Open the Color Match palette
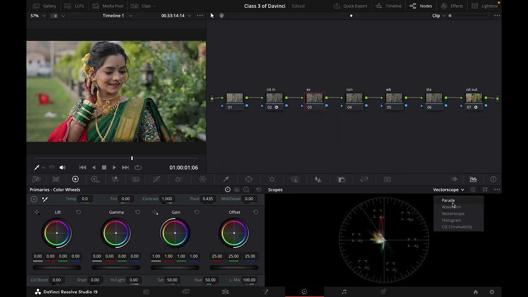This screenshot has width=528, height=297. 56,179
